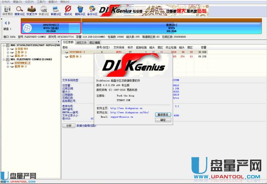The image size is (267, 184).
Task: Open the 工具(T) menu
Action: 41,2
